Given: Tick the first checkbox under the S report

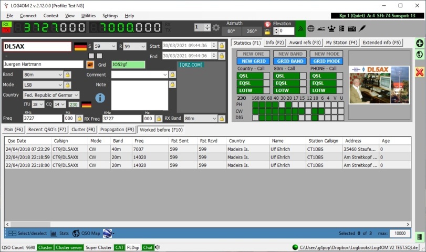Looking at the screenshot, I should 91,56.
